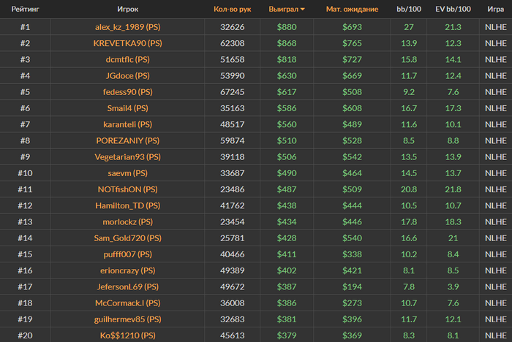512x342 pixels.
Task: Sort by Мат. ожидание column header
Action: 352,9
